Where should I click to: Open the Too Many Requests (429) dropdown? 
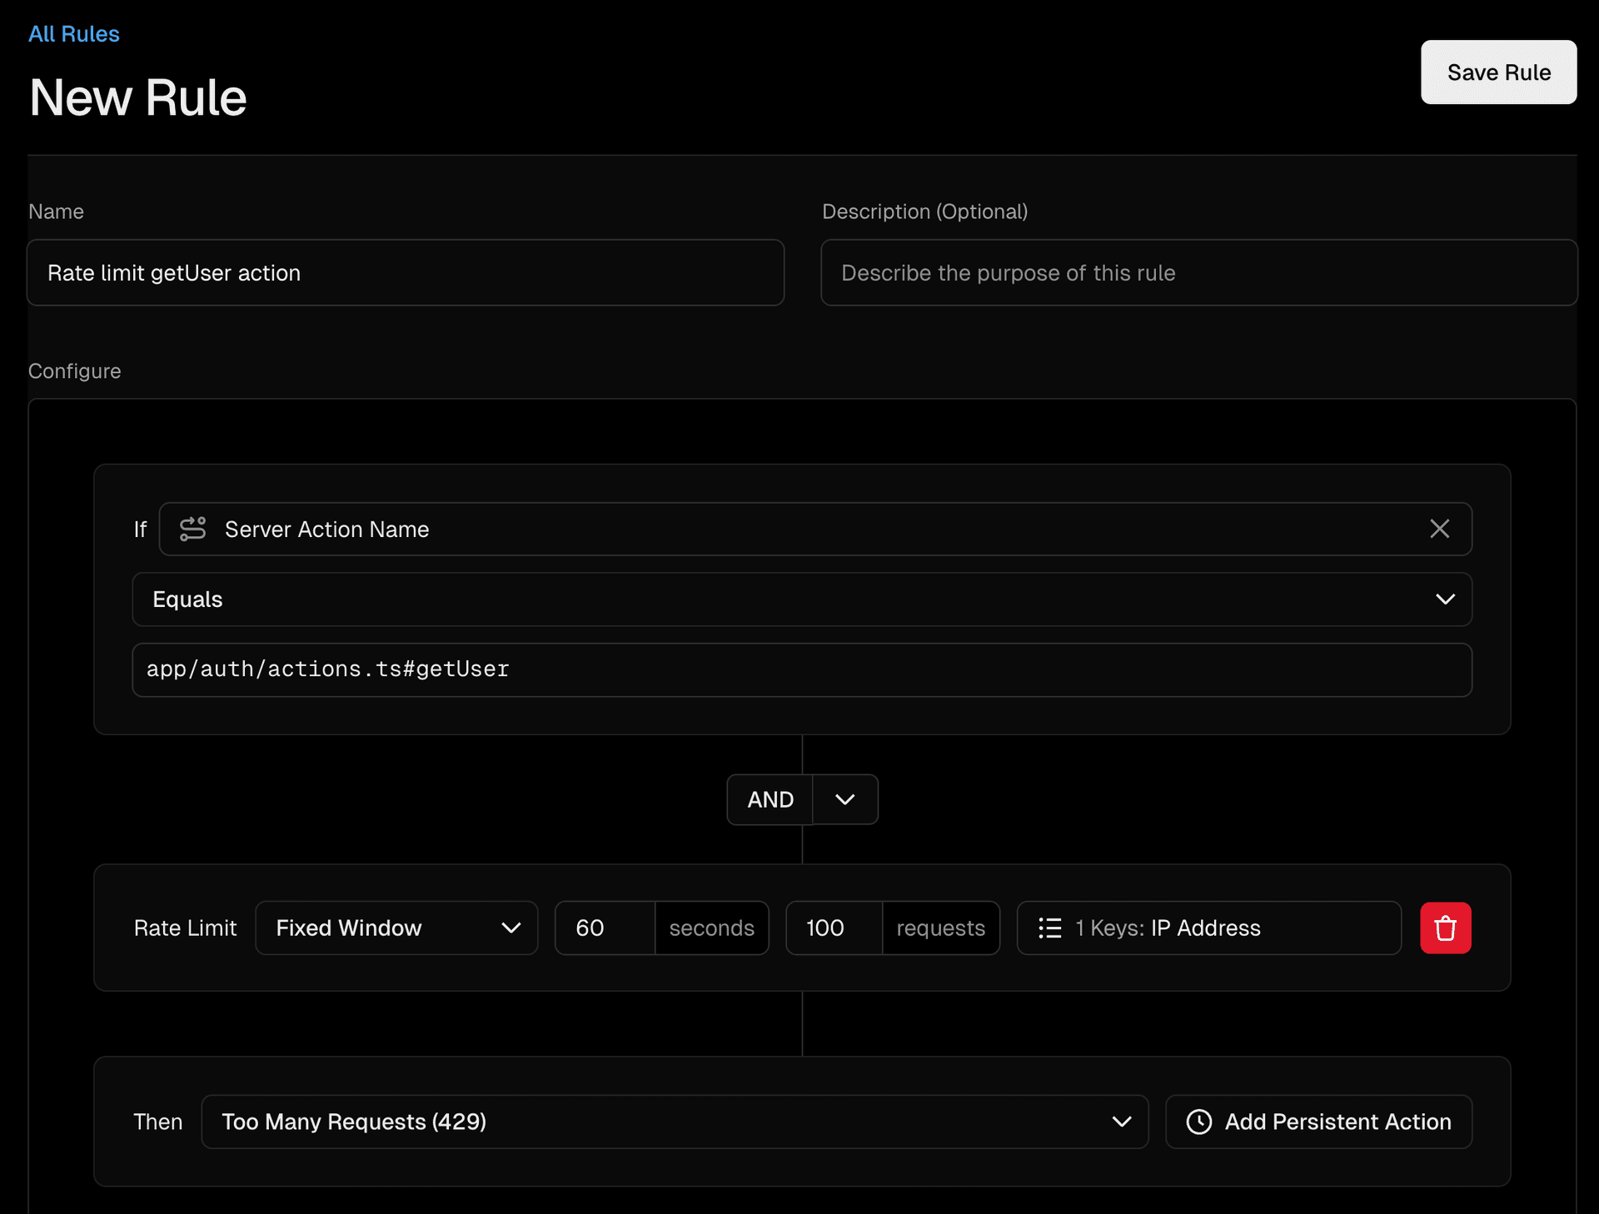click(675, 1122)
